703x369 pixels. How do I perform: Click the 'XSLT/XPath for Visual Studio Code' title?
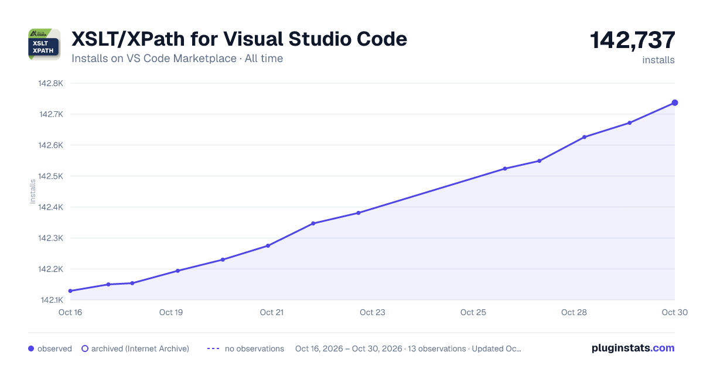[239, 39]
